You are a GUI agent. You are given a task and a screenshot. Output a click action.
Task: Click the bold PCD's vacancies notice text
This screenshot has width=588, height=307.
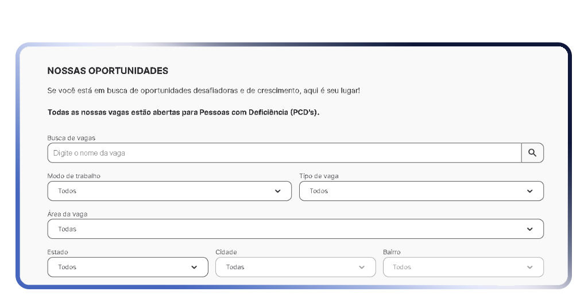point(183,112)
